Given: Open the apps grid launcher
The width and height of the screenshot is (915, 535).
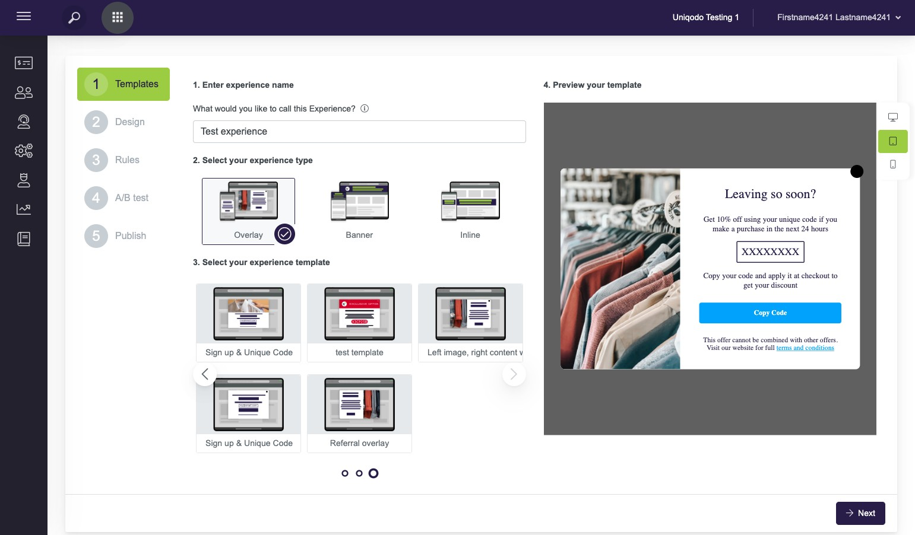Looking at the screenshot, I should [x=118, y=18].
